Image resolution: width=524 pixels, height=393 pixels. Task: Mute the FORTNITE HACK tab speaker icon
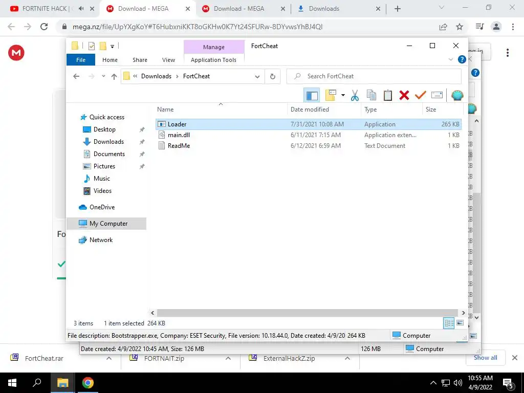pos(81,9)
